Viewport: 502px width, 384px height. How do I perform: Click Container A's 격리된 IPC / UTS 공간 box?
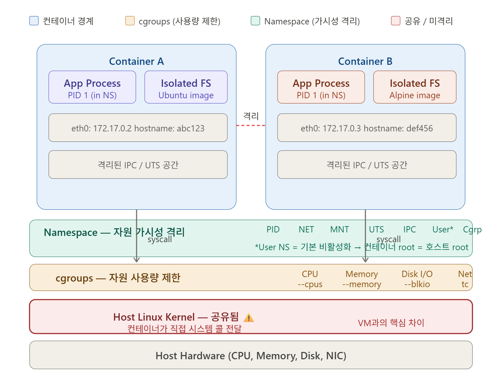pos(138,164)
